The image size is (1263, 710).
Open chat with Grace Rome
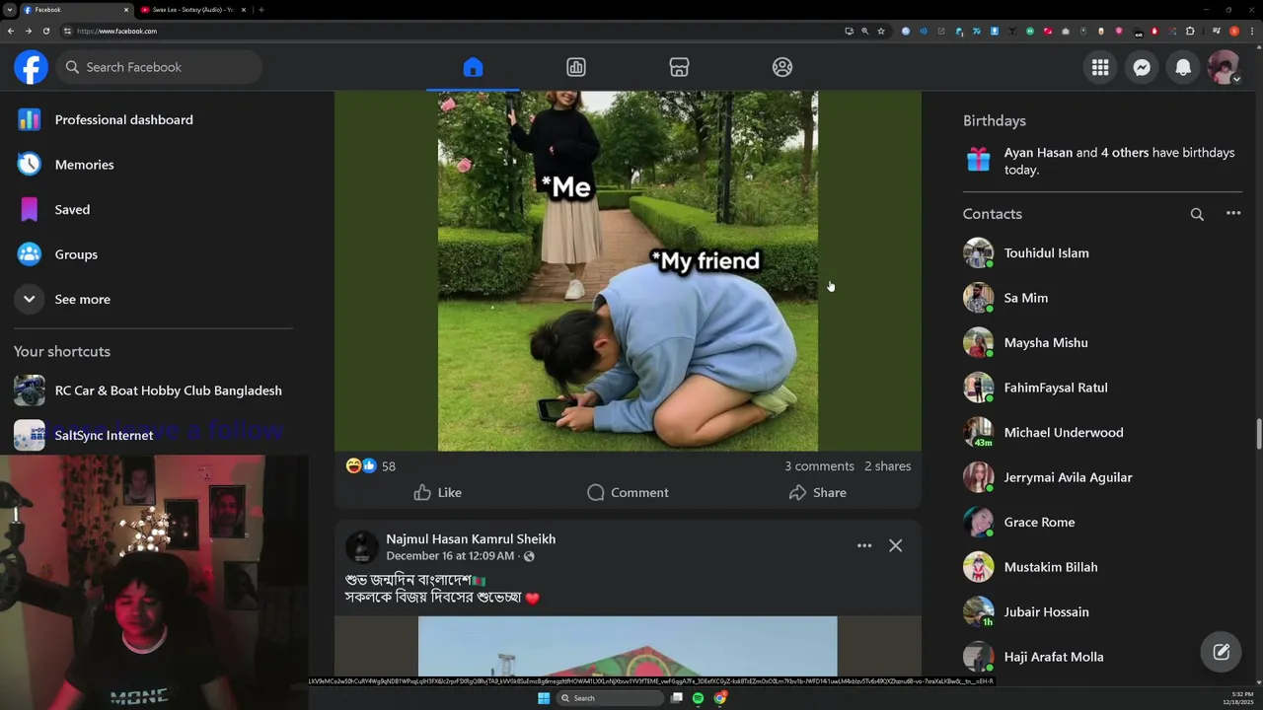[x=1102, y=523]
